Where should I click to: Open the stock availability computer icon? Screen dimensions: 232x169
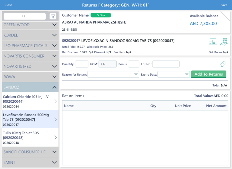(213, 42)
